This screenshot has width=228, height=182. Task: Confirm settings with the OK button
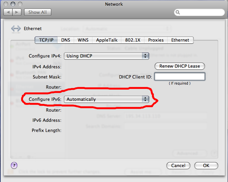[206, 166]
